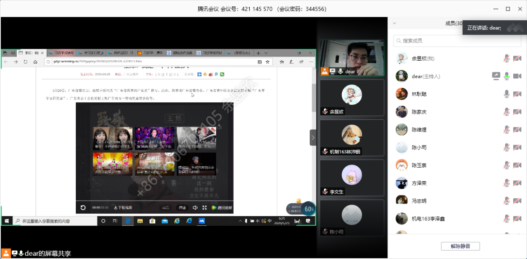The image size is (527, 259).
Task: Click the volume icon in video player
Action: (x=195, y=208)
